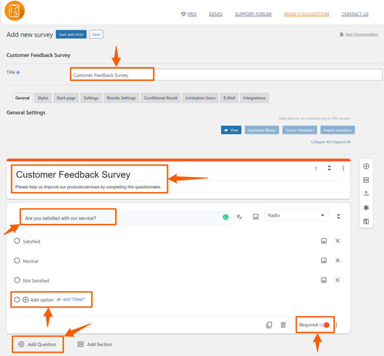Open the Start page tab
Image resolution: width=384 pixels, height=356 pixels.
tap(66, 98)
